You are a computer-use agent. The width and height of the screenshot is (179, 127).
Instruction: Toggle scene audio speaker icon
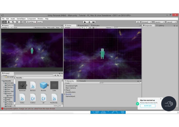point(90,28)
